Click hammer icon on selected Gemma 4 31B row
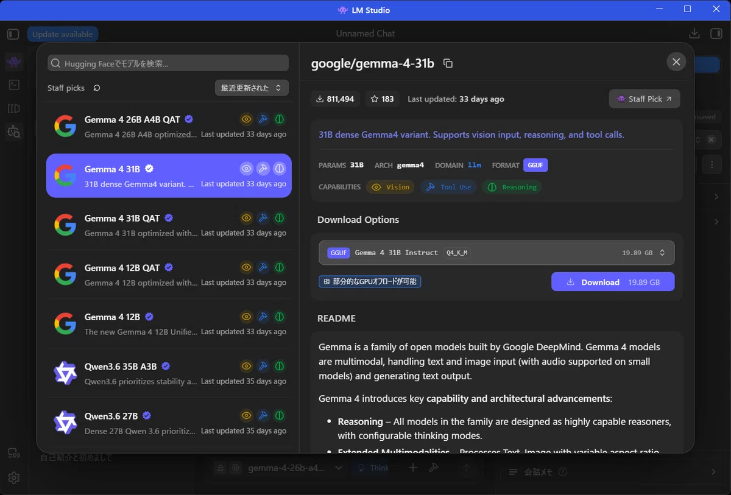Screen dimensions: 731x495 pyautogui.click(x=263, y=169)
